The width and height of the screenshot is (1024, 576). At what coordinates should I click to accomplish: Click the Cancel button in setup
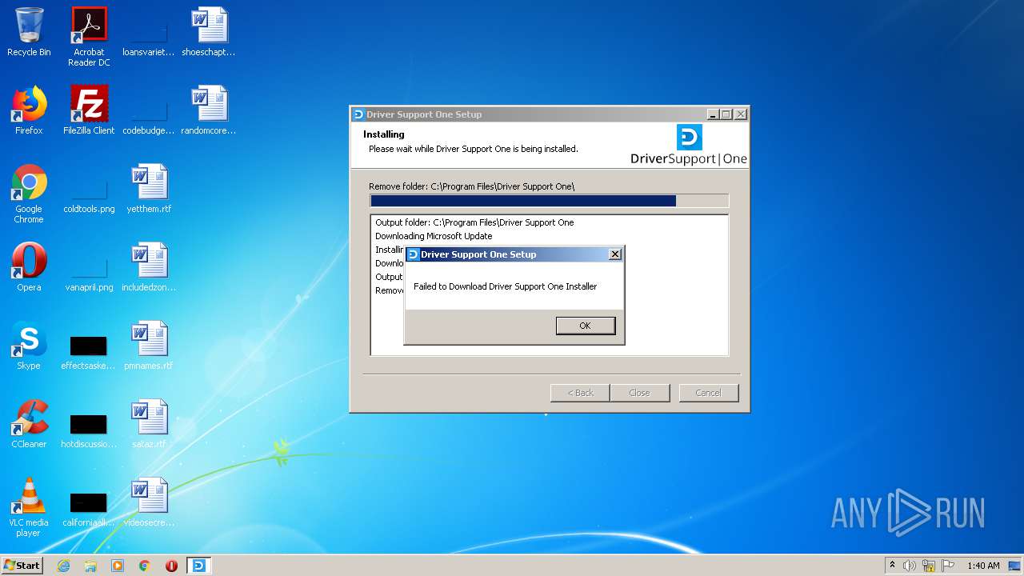708,393
